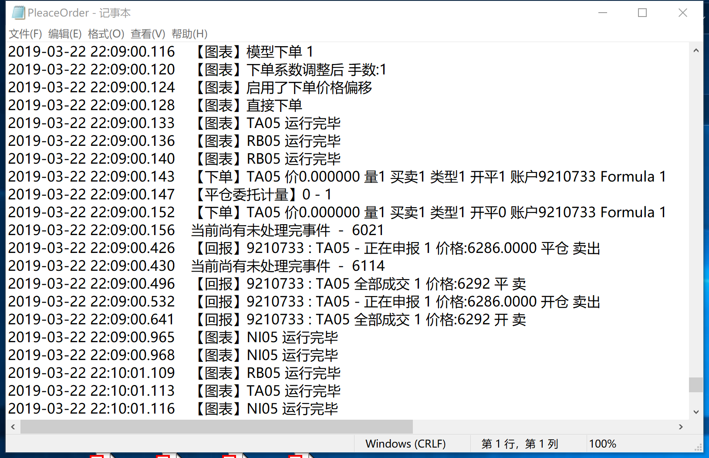
Task: Click the NI05 运行完毕 line at 22:09:00.965
Action: point(173,337)
